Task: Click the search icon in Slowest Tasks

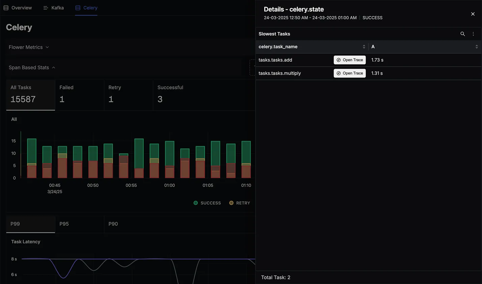Action: [462, 34]
